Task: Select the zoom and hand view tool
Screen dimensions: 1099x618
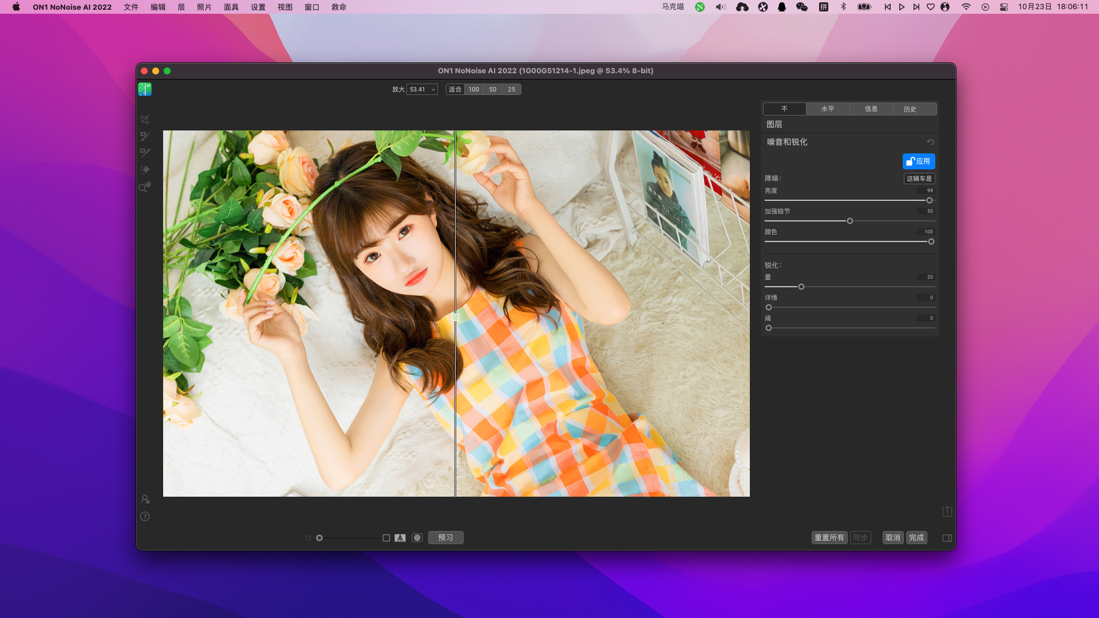Action: tap(145, 187)
